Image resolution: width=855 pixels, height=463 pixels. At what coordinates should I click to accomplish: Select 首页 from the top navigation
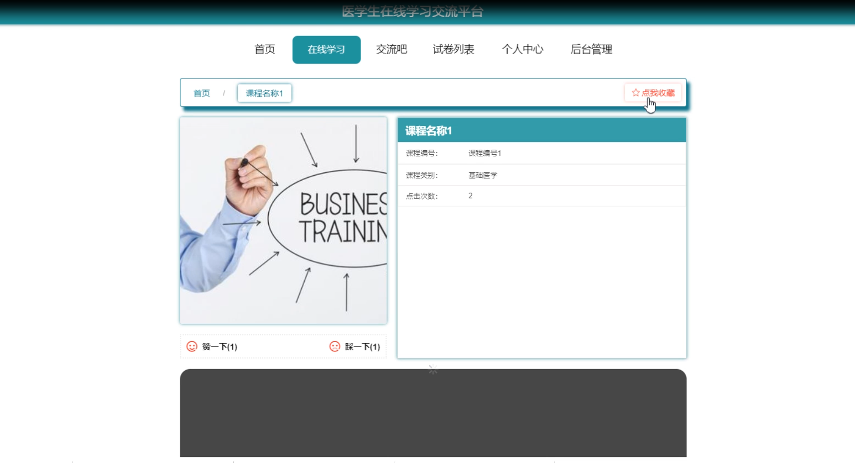pos(264,49)
